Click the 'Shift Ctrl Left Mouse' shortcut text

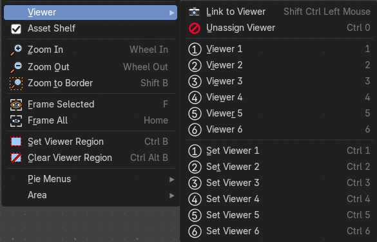point(327,12)
